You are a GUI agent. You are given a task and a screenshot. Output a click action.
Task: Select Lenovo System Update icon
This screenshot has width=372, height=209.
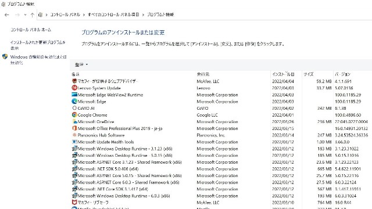[x=74, y=88]
